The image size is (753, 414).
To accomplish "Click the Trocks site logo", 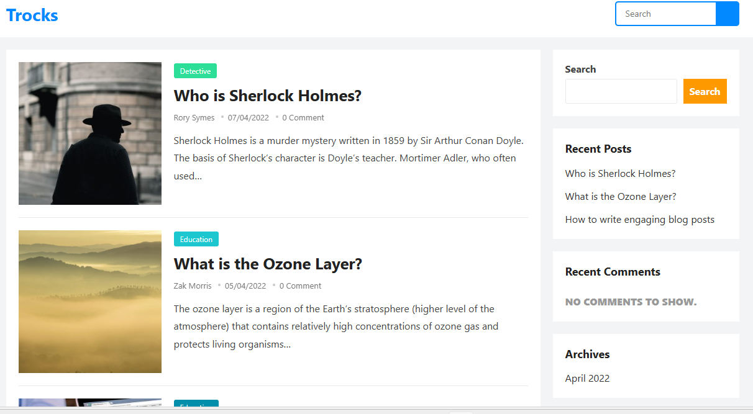I will pyautogui.click(x=32, y=16).
